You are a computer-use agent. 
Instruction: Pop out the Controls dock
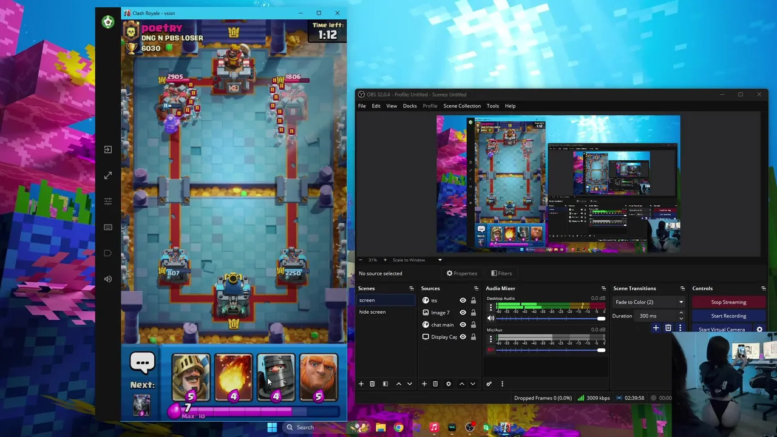pyautogui.click(x=763, y=288)
